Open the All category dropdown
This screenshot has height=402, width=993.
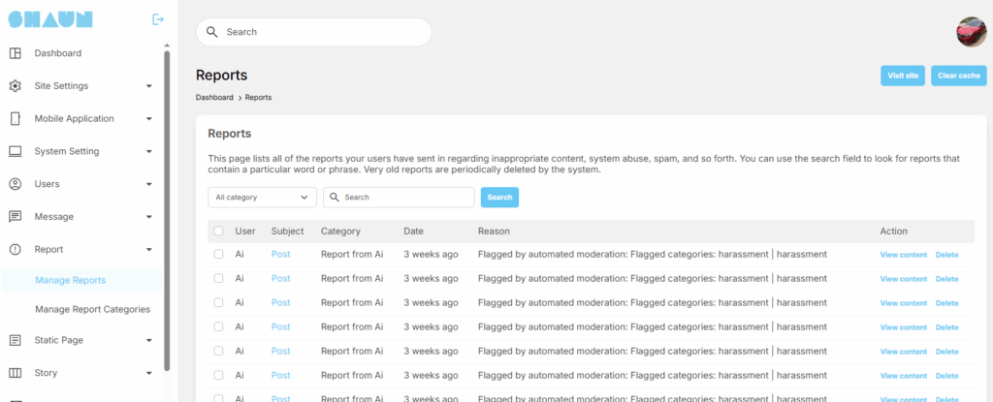[x=262, y=198]
